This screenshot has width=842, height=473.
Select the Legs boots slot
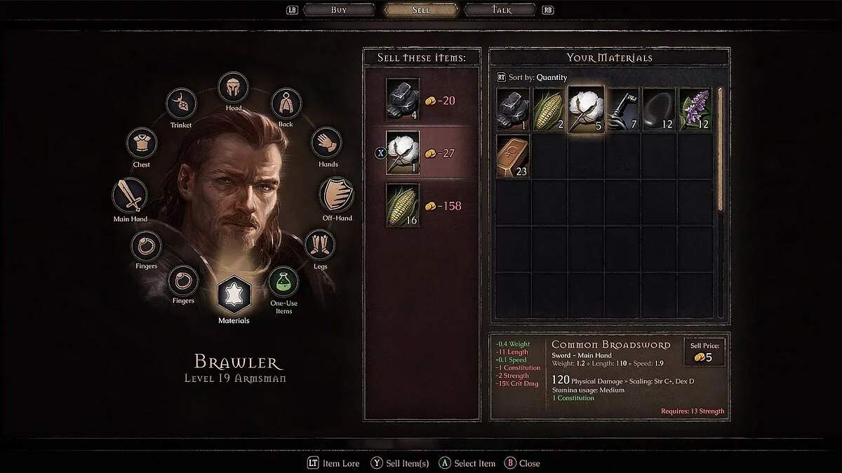click(x=319, y=245)
